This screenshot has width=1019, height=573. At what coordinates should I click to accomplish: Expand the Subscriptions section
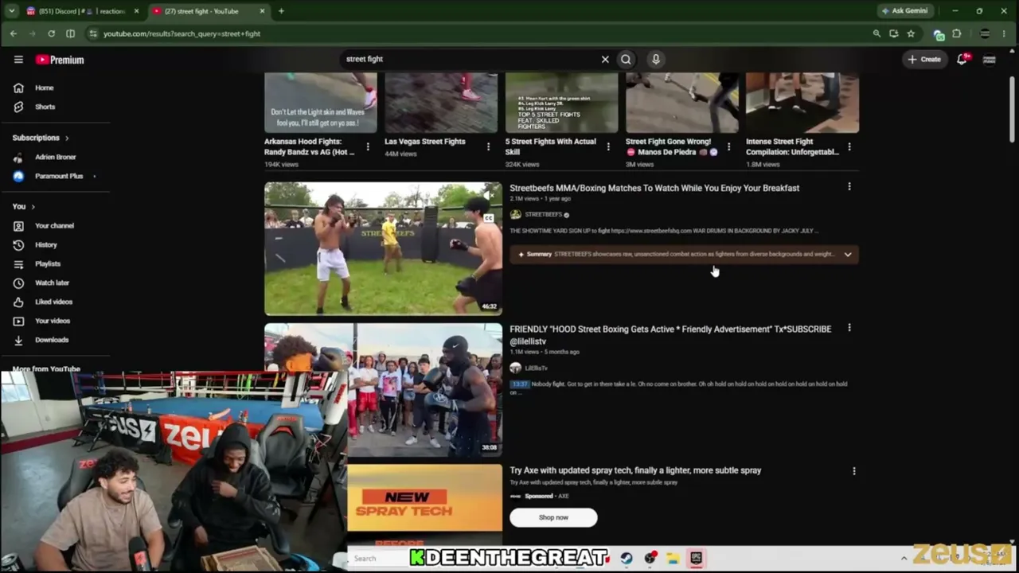[41, 138]
